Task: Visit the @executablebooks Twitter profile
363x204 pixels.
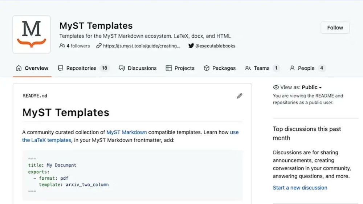Action: point(215,46)
